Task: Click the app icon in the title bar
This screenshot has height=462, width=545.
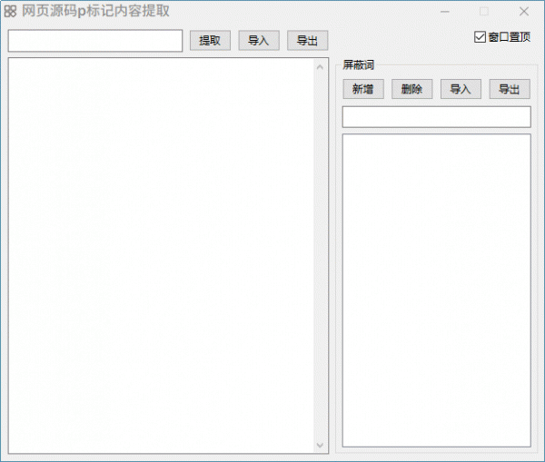Action: tap(11, 12)
